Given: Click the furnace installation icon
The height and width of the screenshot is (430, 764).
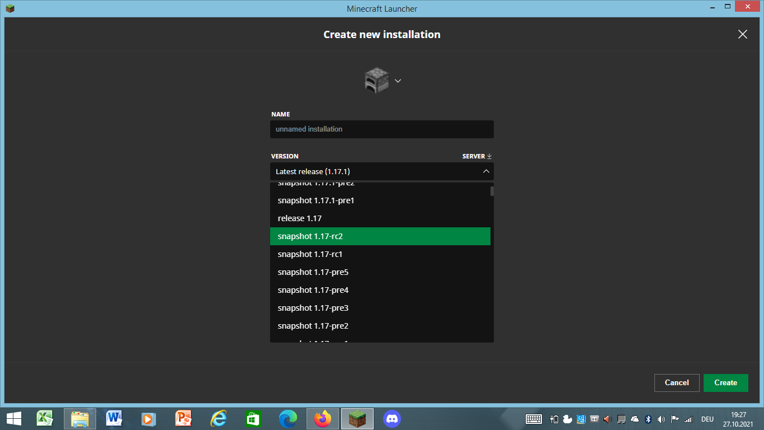Looking at the screenshot, I should (376, 81).
